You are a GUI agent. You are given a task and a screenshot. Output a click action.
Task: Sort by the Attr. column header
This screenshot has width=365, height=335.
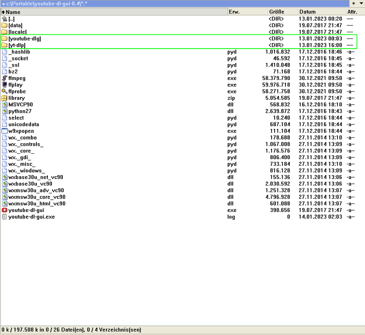355,12
